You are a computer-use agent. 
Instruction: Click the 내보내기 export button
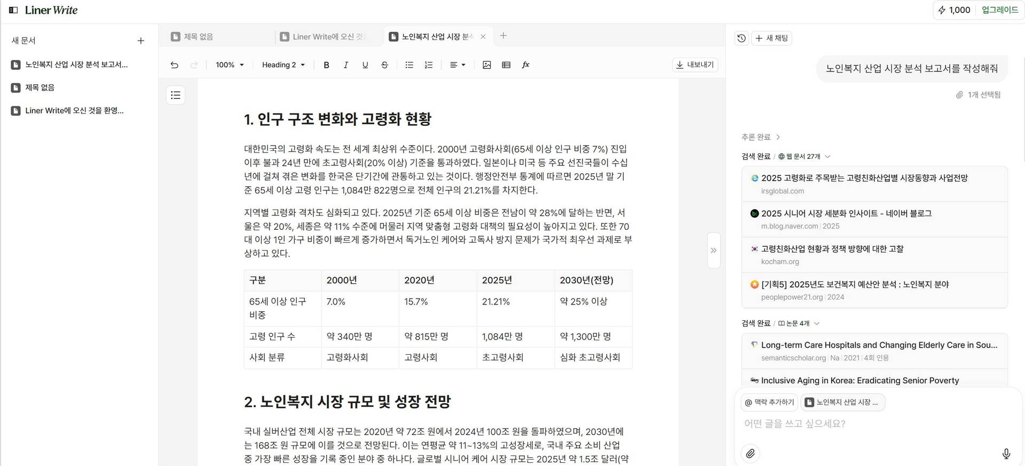pos(695,65)
